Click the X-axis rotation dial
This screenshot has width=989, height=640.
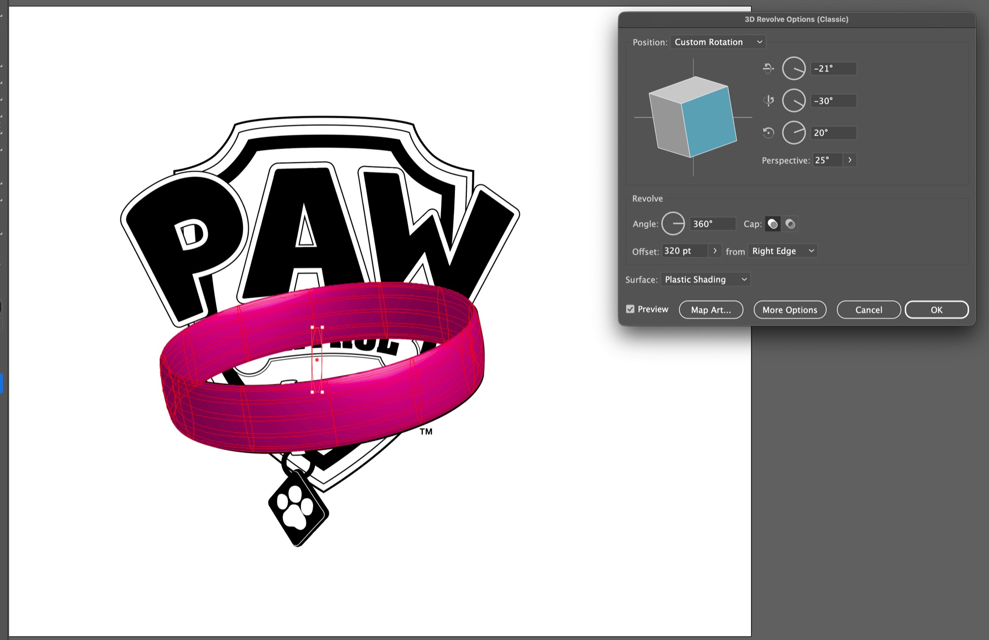(x=794, y=68)
